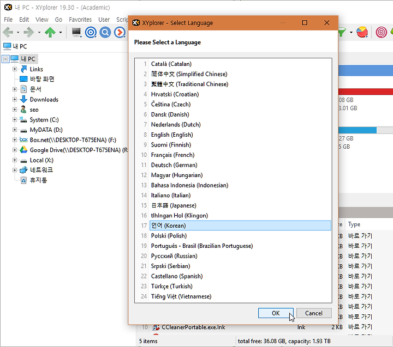Expand the Links tree node
This screenshot has height=347, width=393.
(x=15, y=69)
